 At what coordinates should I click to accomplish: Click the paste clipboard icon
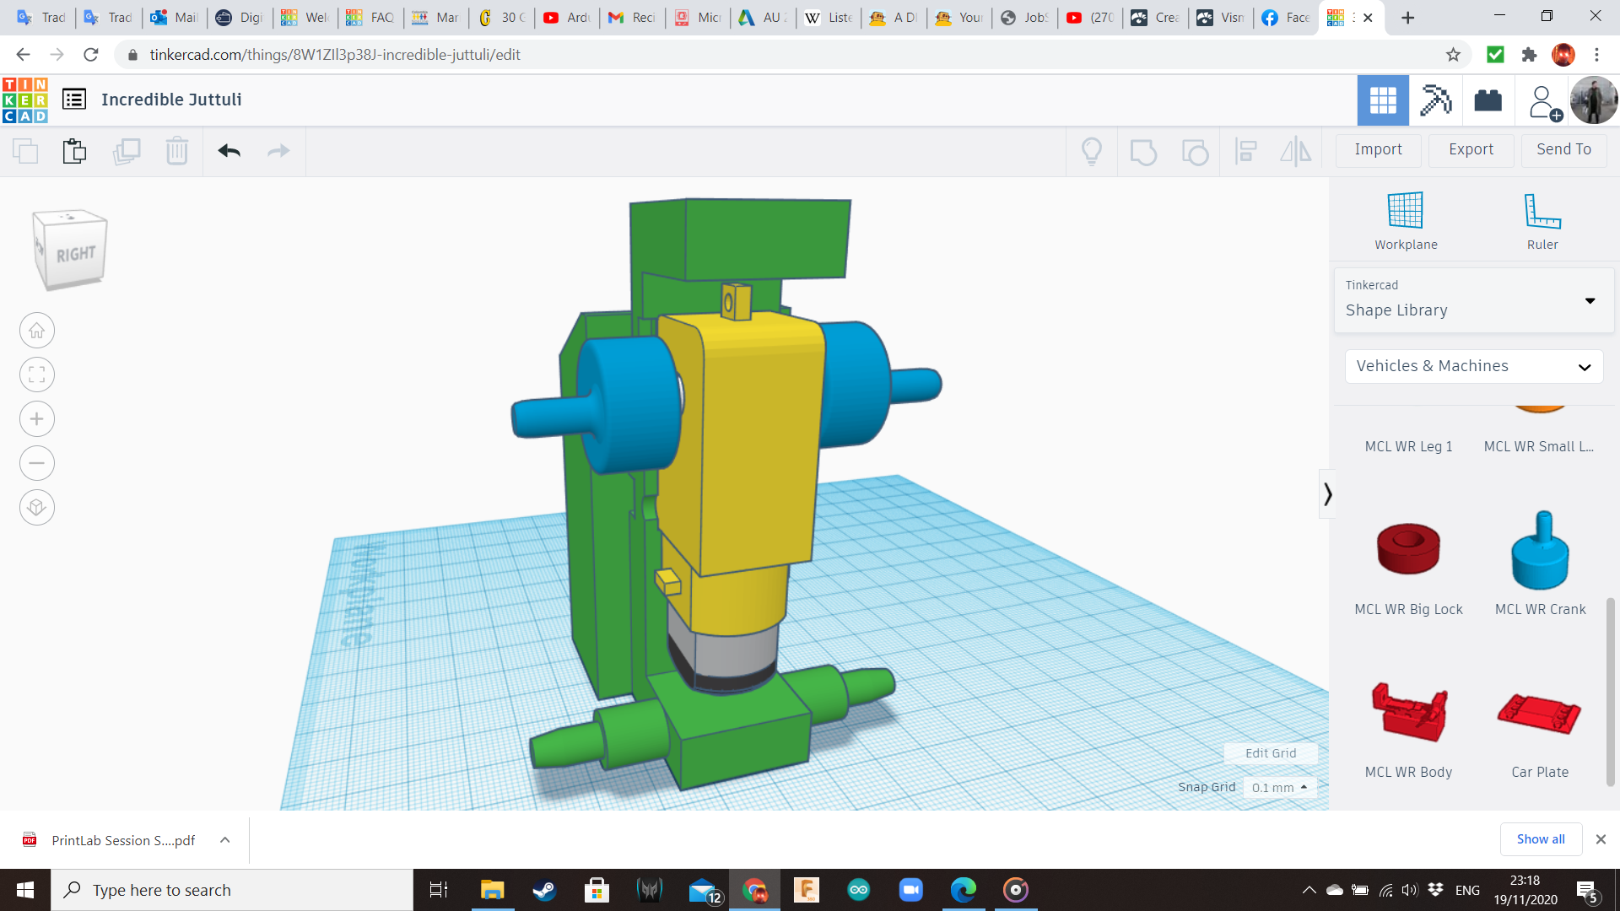tap(74, 151)
